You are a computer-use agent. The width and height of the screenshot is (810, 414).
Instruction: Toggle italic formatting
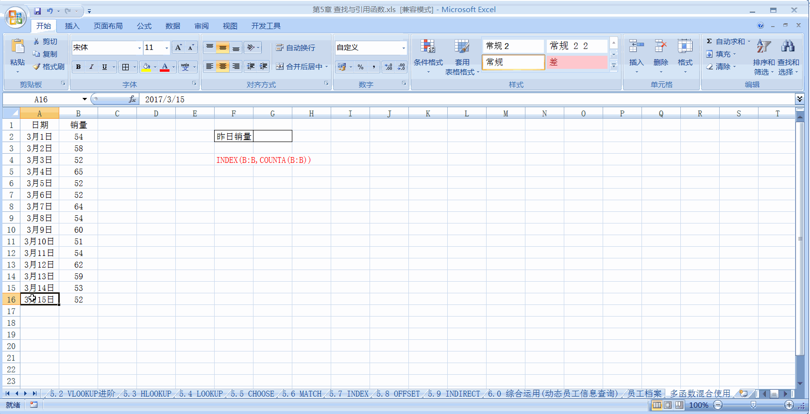91,67
